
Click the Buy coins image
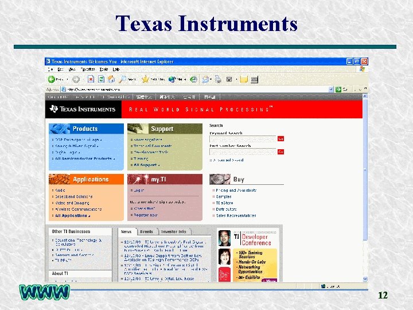click(x=220, y=179)
